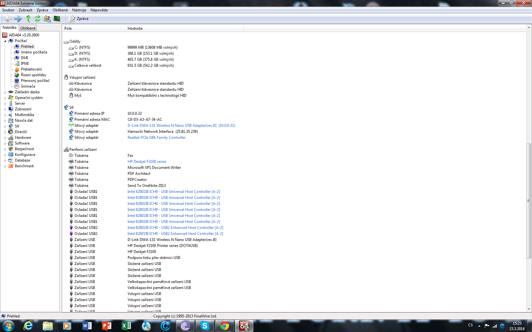Click the Konfigurace tree icon
Screen dimensions: 532x332
(x=11, y=155)
